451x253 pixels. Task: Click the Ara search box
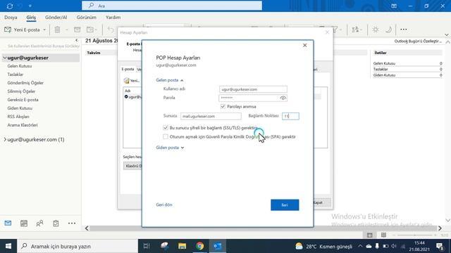click(x=172, y=6)
